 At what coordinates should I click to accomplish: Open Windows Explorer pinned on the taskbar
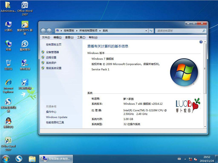coord(32,159)
